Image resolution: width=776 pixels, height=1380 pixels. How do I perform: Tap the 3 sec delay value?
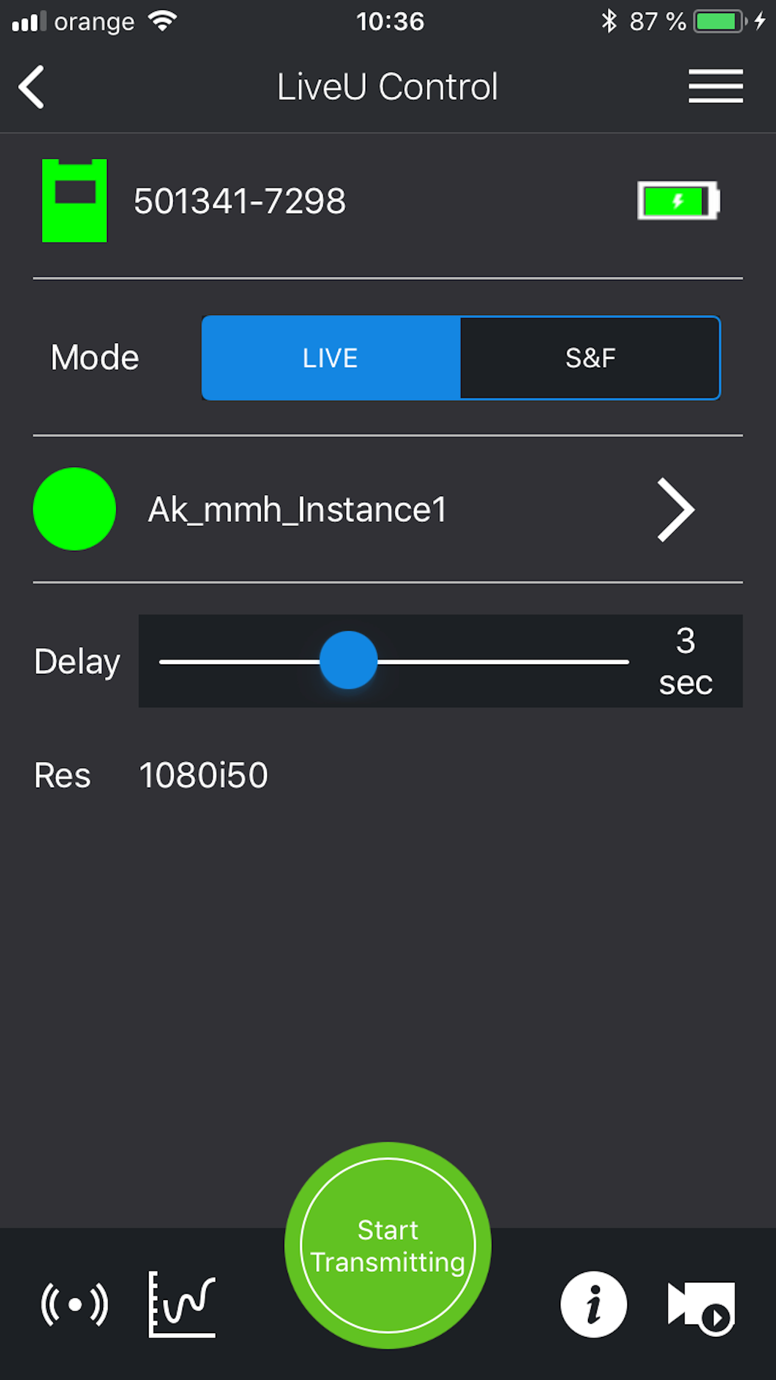[x=685, y=661]
